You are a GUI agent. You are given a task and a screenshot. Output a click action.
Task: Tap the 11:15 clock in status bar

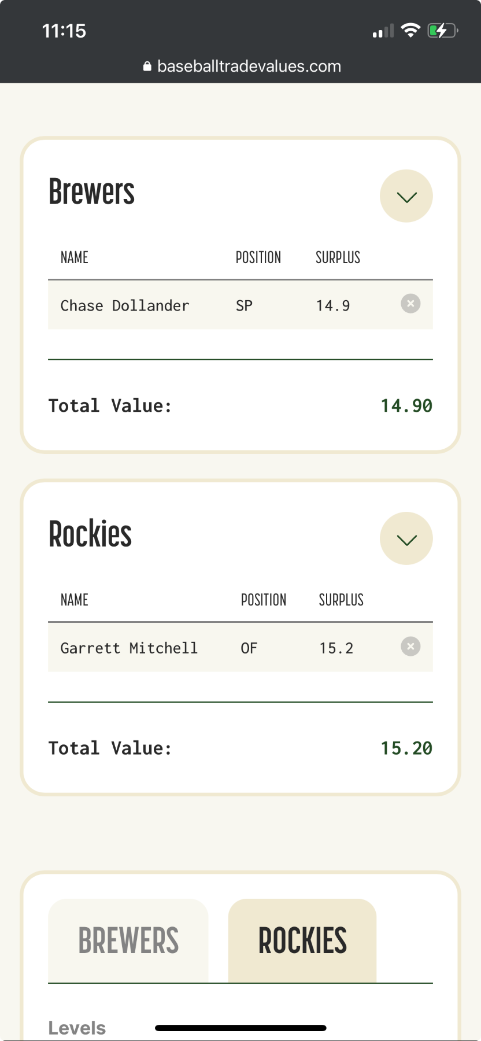pos(64,31)
